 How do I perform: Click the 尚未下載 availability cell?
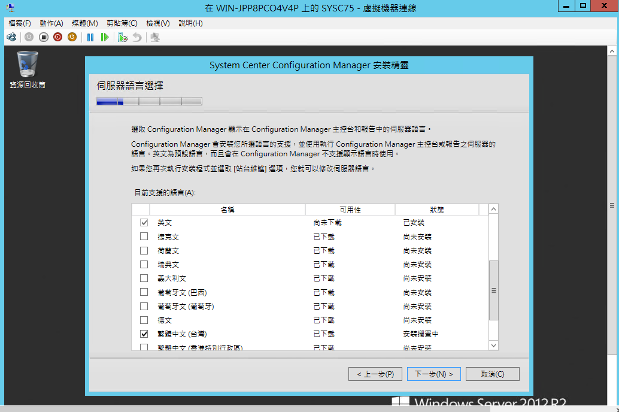click(x=327, y=223)
